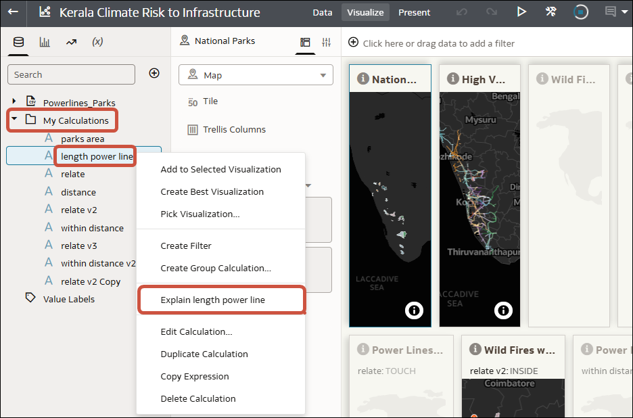The image size is (633, 418).
Task: Choose Create Best Visualization
Action: tap(221, 192)
